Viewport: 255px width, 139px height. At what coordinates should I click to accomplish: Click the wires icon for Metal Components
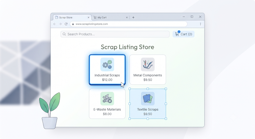(148, 64)
